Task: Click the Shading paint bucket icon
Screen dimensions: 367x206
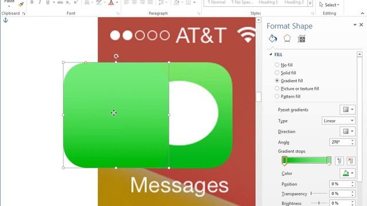Action: click(177, 2)
